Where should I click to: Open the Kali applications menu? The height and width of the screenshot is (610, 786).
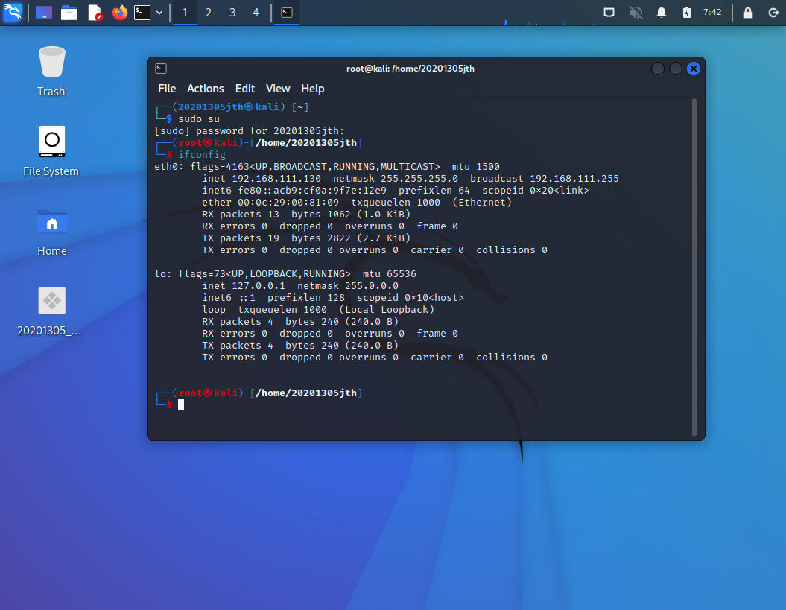(13, 12)
